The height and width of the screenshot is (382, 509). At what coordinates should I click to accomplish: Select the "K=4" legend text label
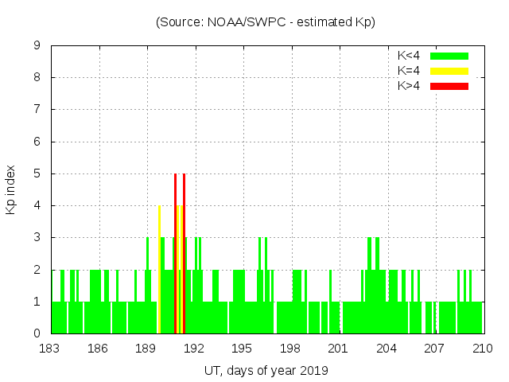click(408, 71)
